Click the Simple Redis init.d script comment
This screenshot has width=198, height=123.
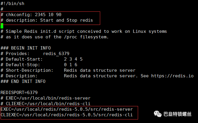point(84,31)
